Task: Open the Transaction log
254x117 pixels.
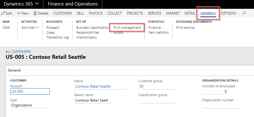Action: tap(57, 37)
